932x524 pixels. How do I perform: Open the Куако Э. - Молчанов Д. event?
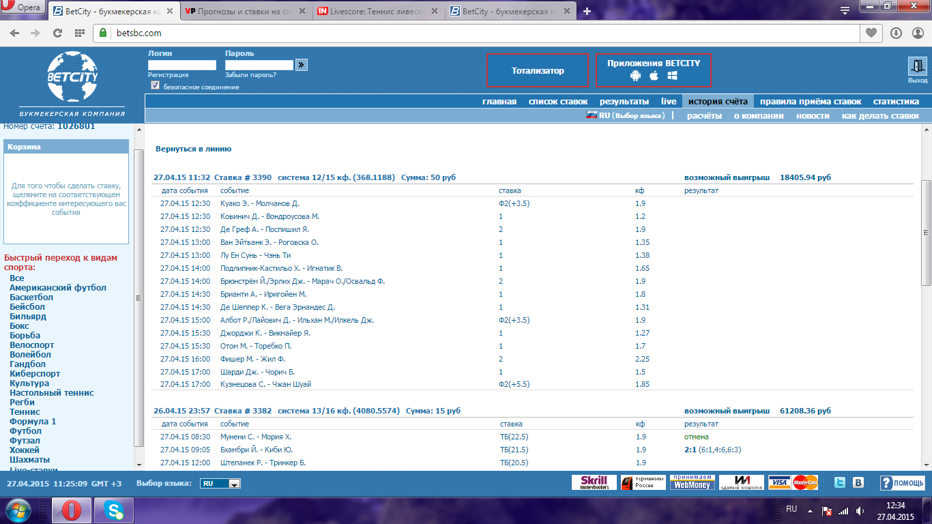coord(260,203)
